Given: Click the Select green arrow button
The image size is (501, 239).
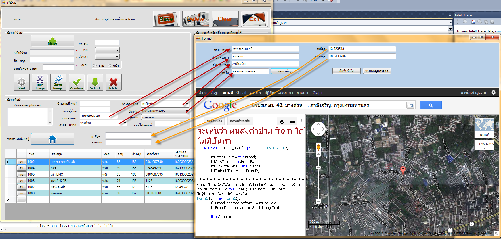Looking at the screenshot, I should tap(95, 82).
